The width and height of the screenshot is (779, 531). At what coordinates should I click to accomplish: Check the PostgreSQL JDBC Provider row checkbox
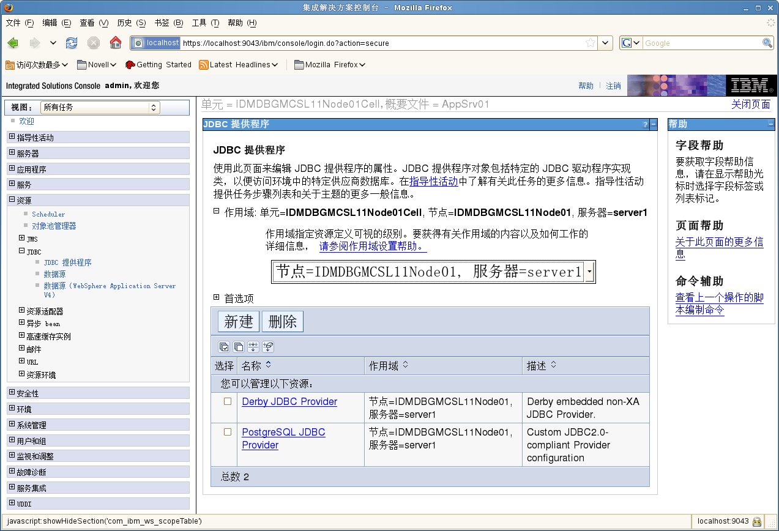click(228, 432)
